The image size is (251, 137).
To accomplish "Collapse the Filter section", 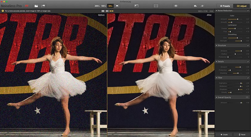I will pos(216,78).
